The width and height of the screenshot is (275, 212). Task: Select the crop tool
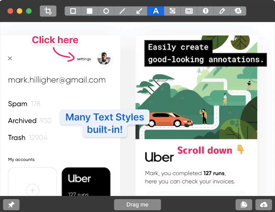pos(48,11)
